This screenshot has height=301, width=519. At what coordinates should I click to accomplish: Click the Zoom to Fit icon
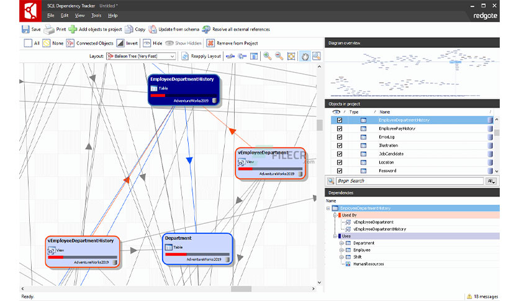291,56
